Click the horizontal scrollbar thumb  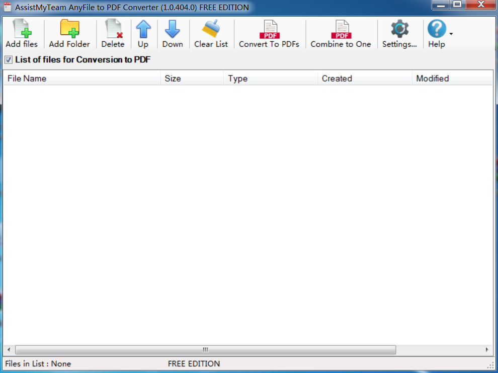(206, 349)
